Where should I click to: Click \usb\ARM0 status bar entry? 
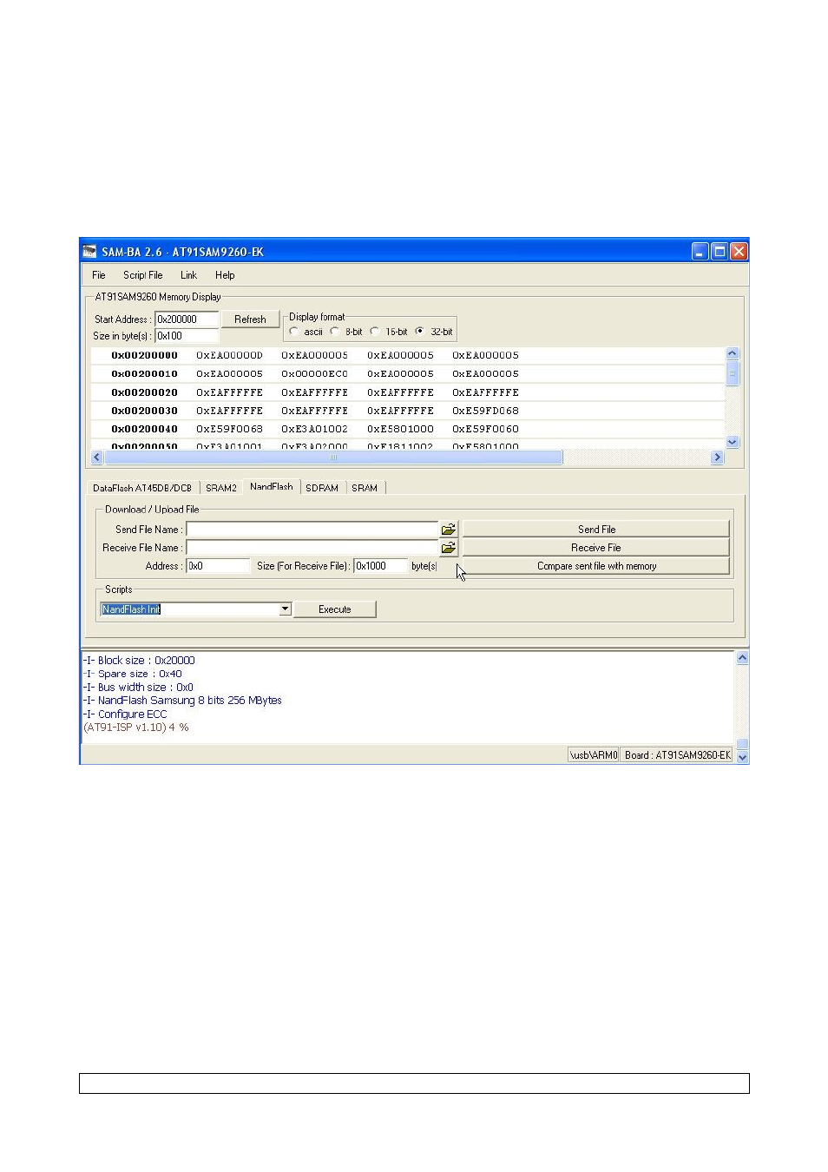click(x=594, y=755)
